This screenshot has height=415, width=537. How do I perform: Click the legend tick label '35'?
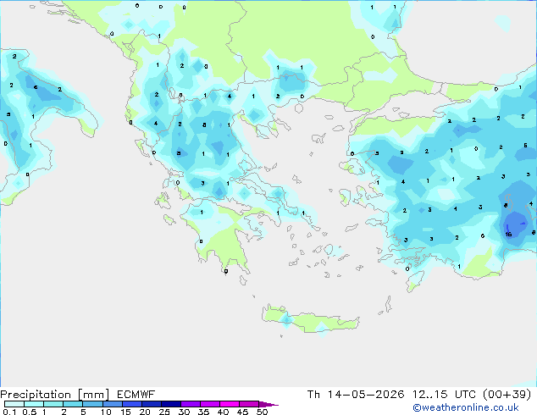[x=204, y=412]
